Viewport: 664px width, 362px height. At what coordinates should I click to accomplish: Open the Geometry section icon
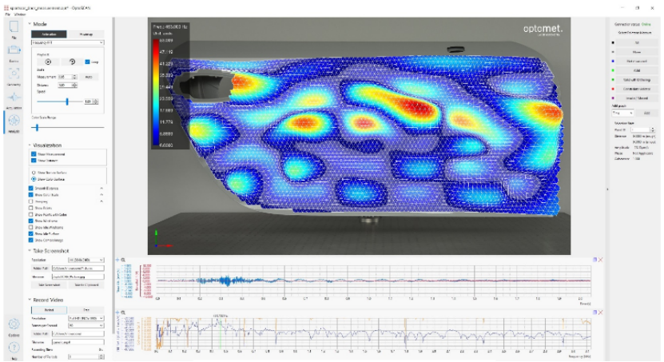coord(14,76)
